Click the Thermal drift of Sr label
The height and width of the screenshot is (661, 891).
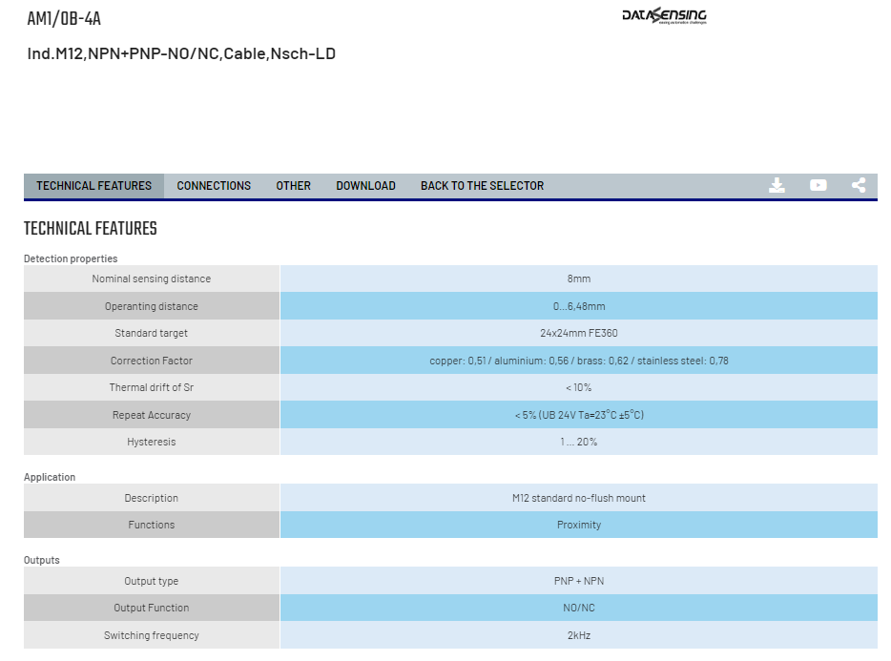point(151,387)
